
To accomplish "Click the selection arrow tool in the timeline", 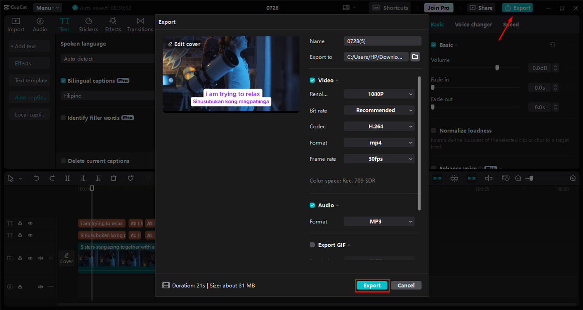I will tap(11, 178).
